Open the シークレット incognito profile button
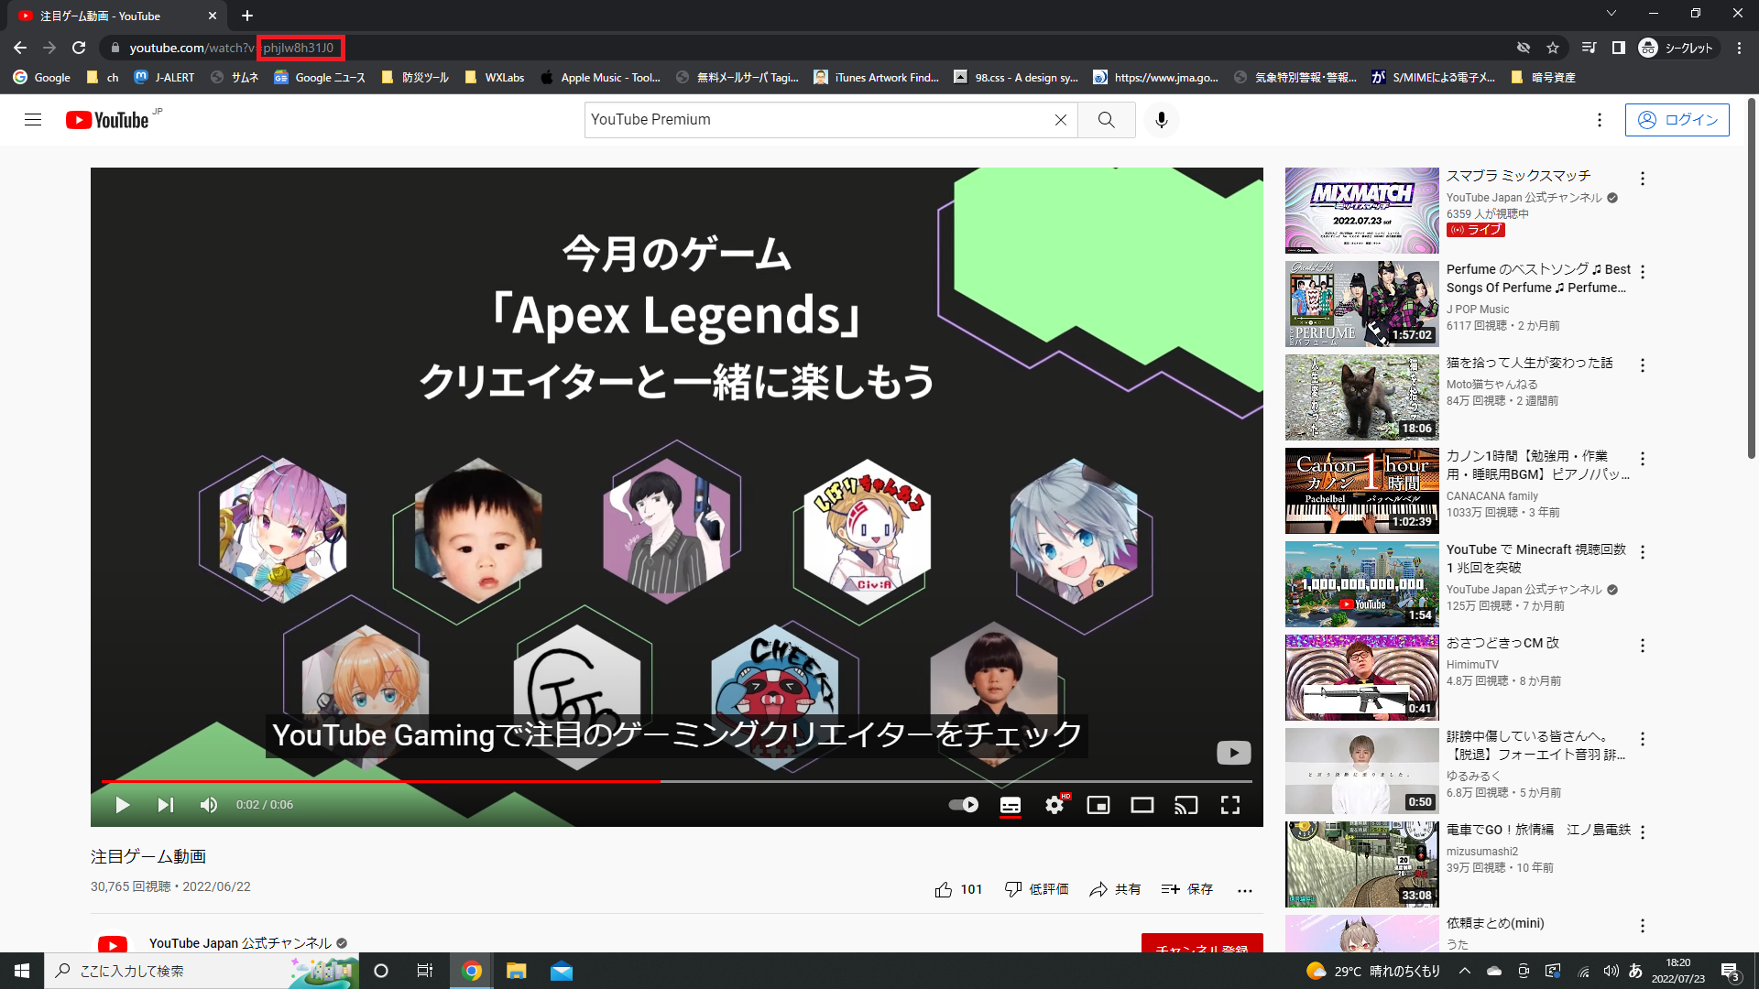 coord(1677,48)
